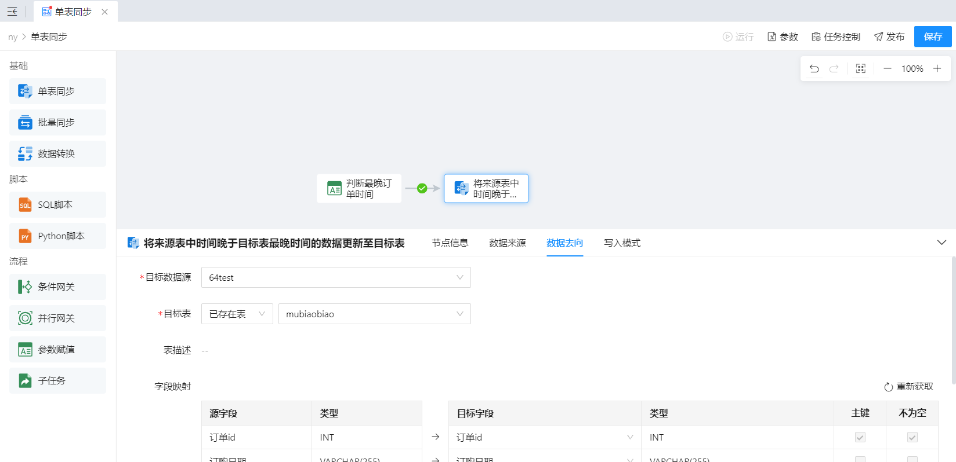Viewport: 956px width, 462px height.
Task: Select the SQL脚本 component
Action: pos(57,205)
